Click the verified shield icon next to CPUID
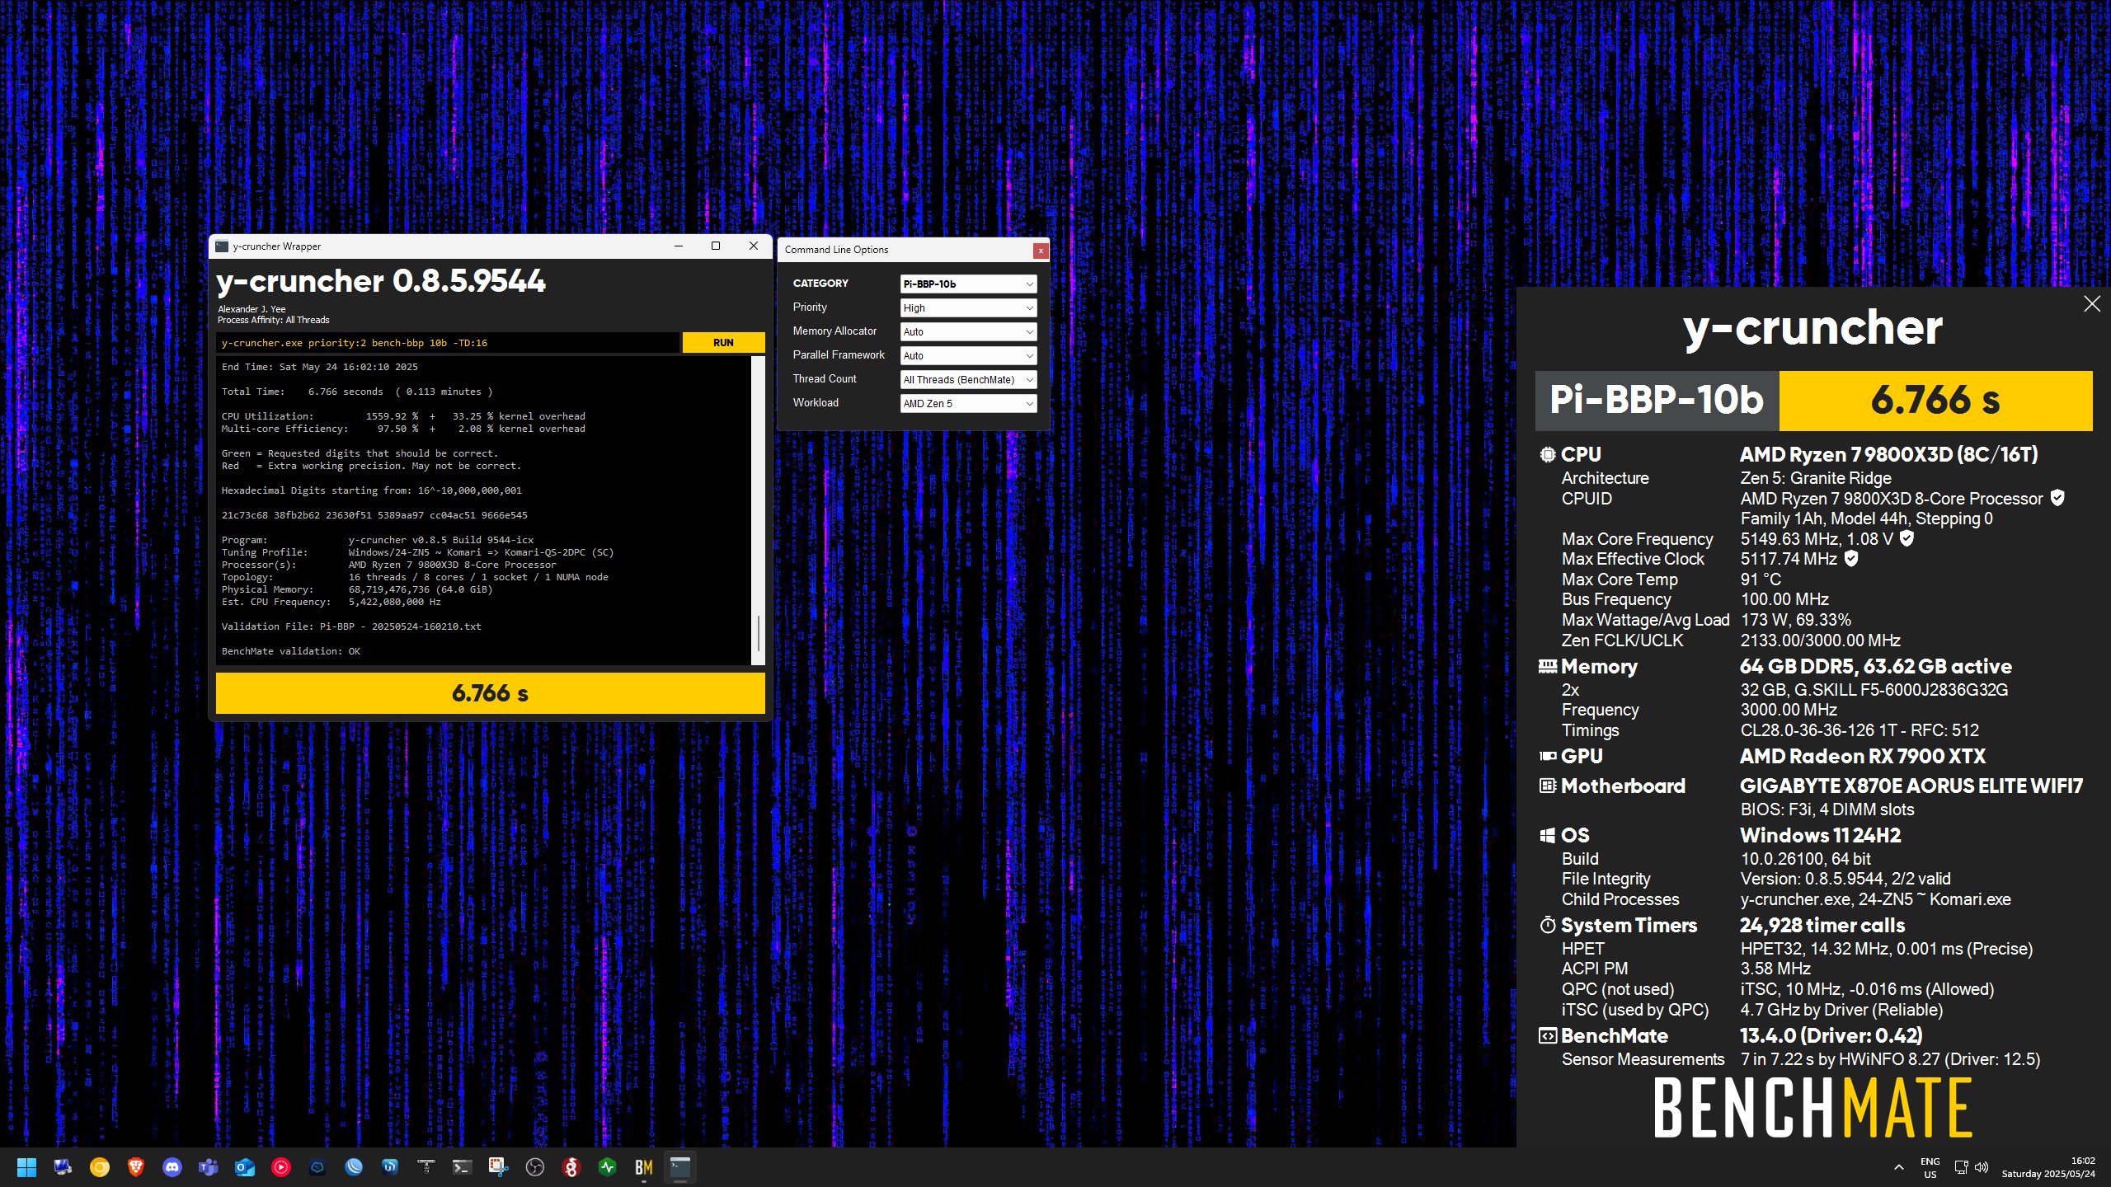 pyautogui.click(x=2057, y=498)
